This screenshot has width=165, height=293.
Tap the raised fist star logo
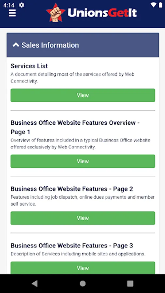[56, 12]
